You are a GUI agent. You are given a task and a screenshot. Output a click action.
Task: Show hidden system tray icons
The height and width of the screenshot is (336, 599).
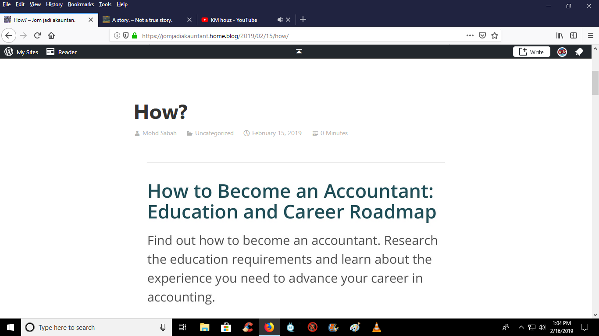click(521, 327)
